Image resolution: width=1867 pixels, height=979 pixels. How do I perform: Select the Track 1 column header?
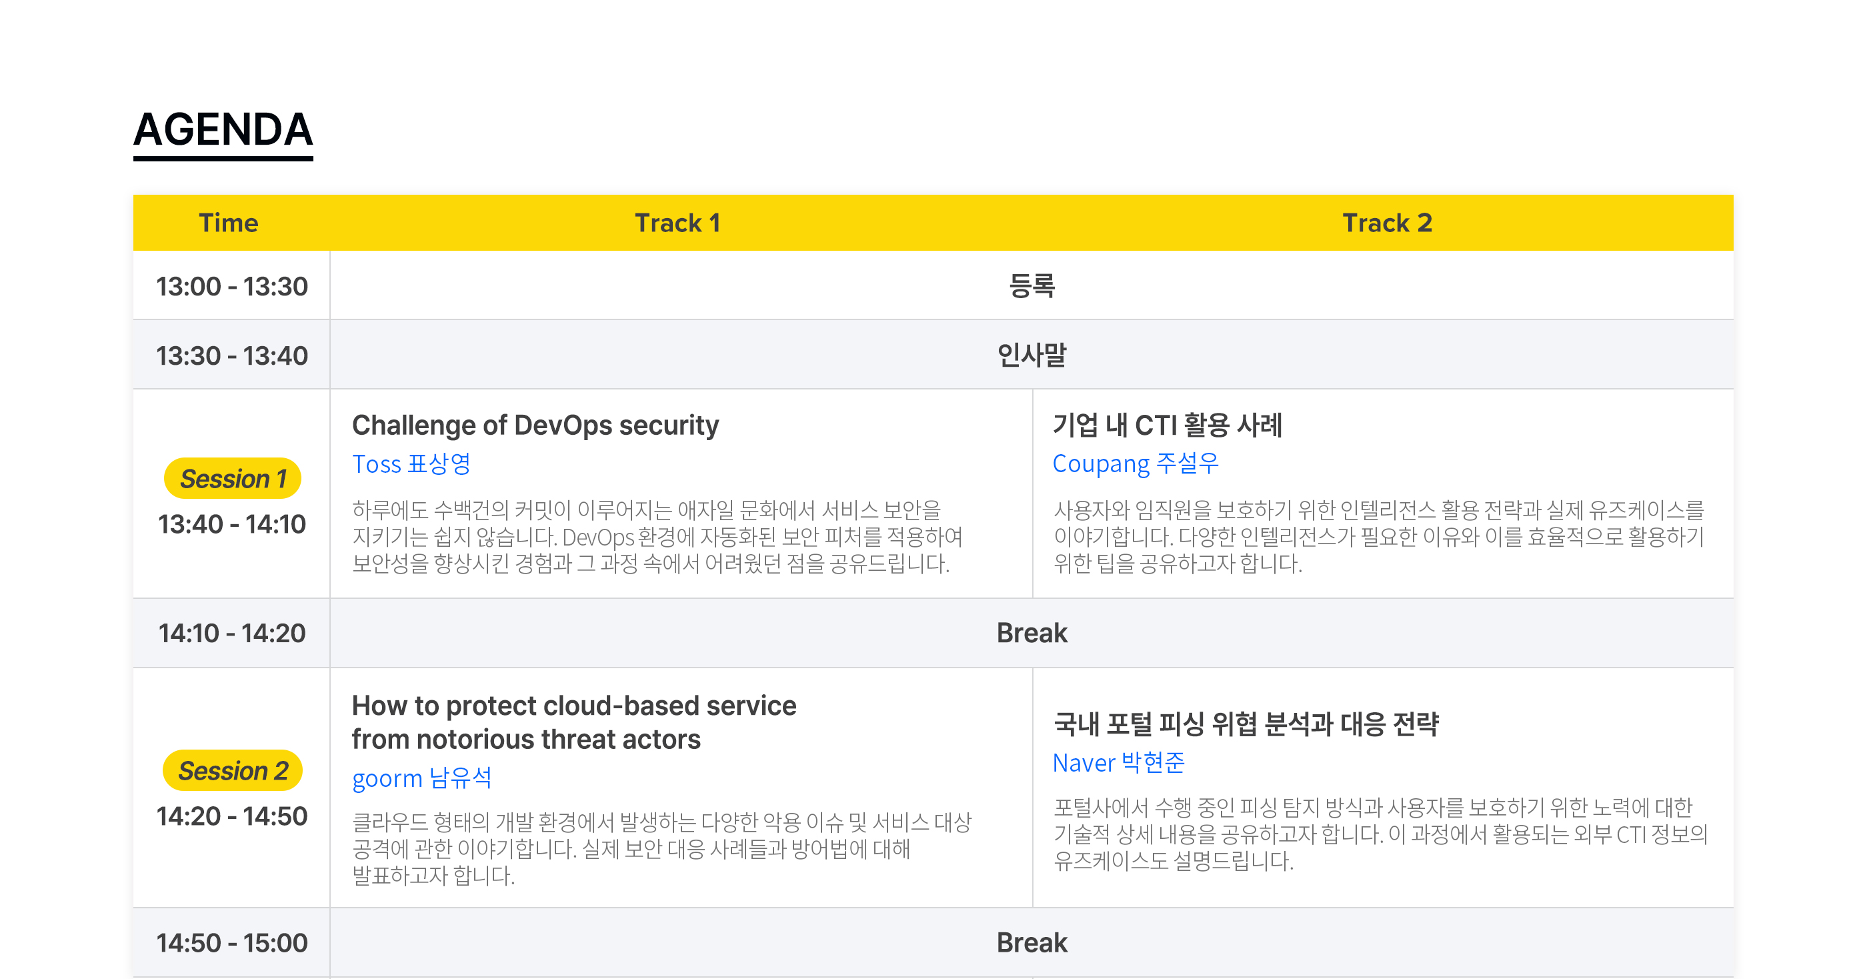click(677, 223)
